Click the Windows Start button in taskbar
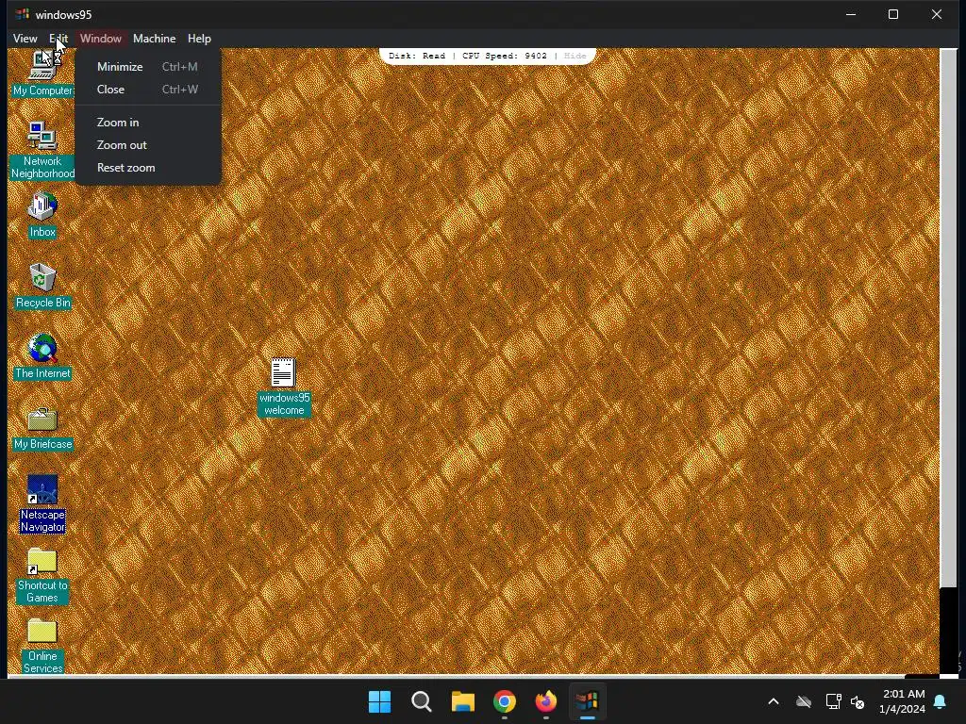The width and height of the screenshot is (966, 724). pyautogui.click(x=379, y=701)
